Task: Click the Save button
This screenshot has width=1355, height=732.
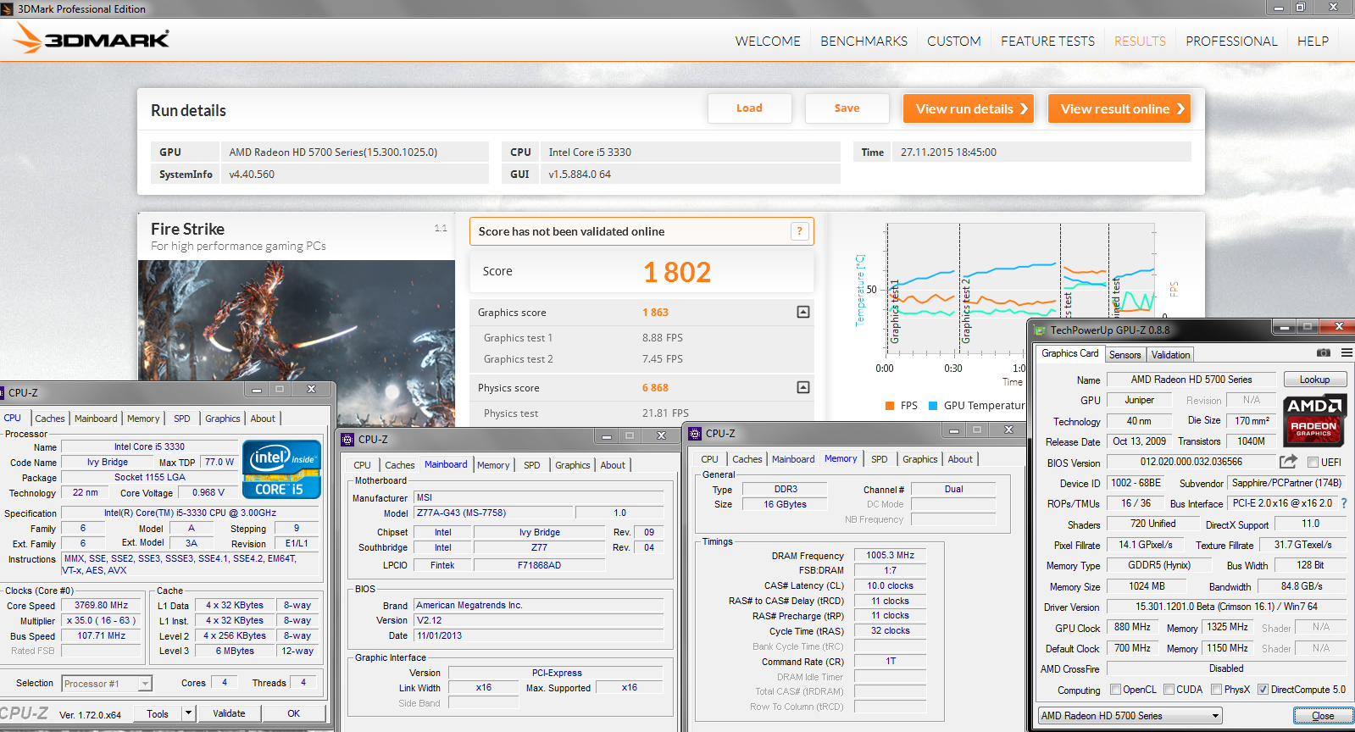Action: point(847,108)
